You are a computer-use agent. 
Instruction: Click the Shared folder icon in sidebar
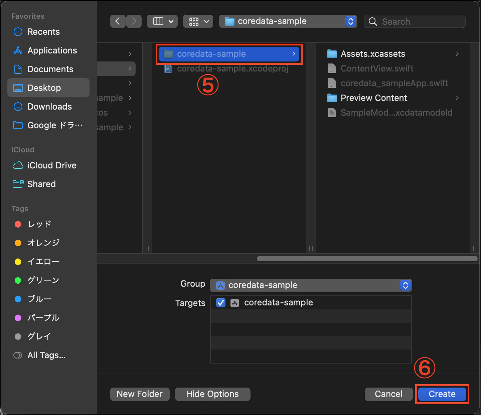pos(18,184)
